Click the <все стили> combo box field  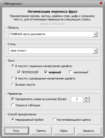(53, 51)
